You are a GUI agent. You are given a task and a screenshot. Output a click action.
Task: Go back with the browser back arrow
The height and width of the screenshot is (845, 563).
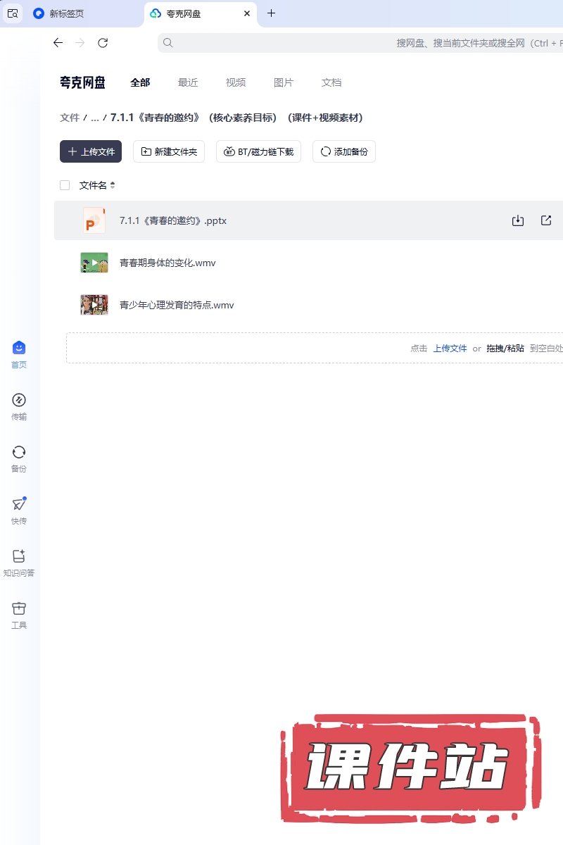point(58,43)
